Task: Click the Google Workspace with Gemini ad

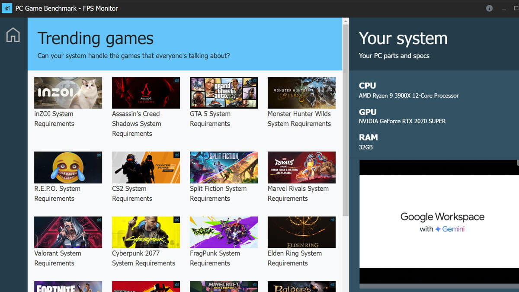Action: coord(439,221)
